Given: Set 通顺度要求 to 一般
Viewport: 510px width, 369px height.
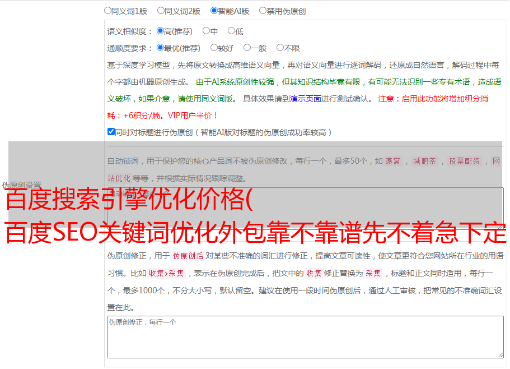Looking at the screenshot, I should click(247, 48).
